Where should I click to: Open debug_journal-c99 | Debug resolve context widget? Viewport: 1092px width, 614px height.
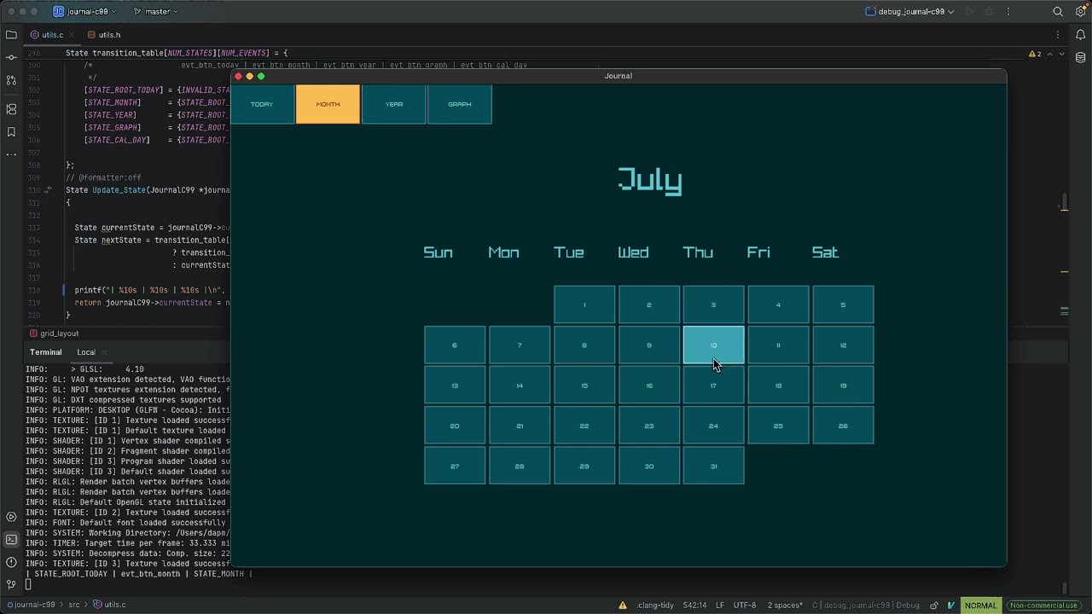[x=866, y=605]
